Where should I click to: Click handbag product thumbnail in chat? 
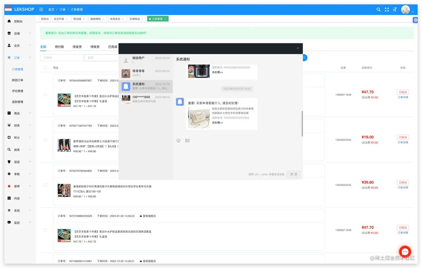[x=199, y=118]
